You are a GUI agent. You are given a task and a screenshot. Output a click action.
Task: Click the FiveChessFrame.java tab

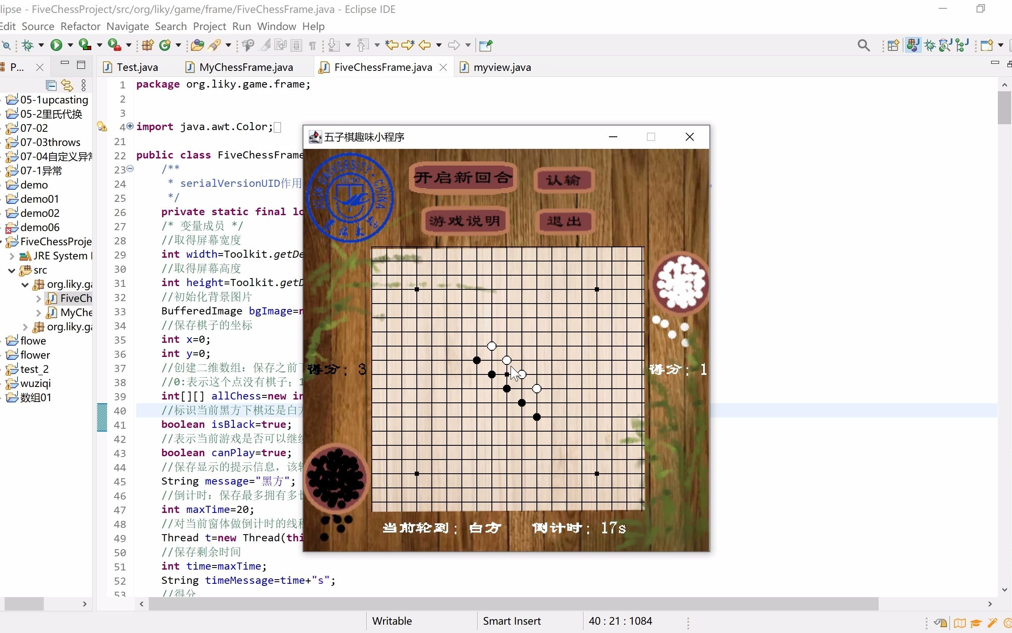coord(383,67)
